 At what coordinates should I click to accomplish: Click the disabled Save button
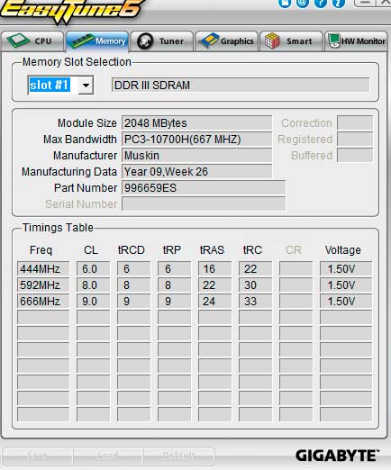coord(37,456)
